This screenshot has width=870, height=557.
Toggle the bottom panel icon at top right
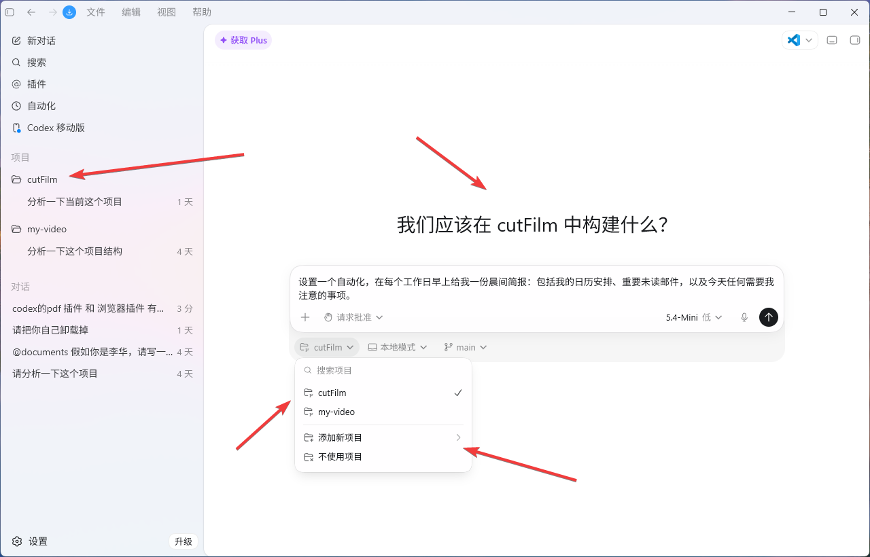click(x=832, y=40)
